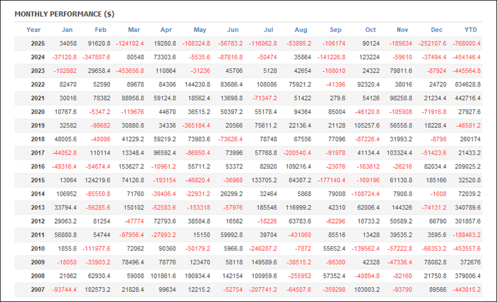Click May 2019 value -365184.4
Screen dimensions: 497x302
click(x=194, y=126)
